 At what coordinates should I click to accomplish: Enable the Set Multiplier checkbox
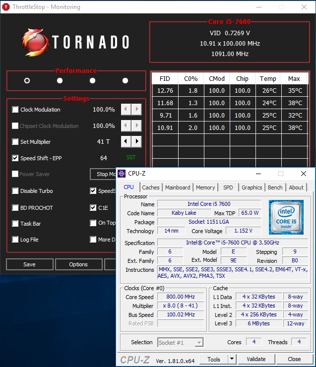click(15, 142)
